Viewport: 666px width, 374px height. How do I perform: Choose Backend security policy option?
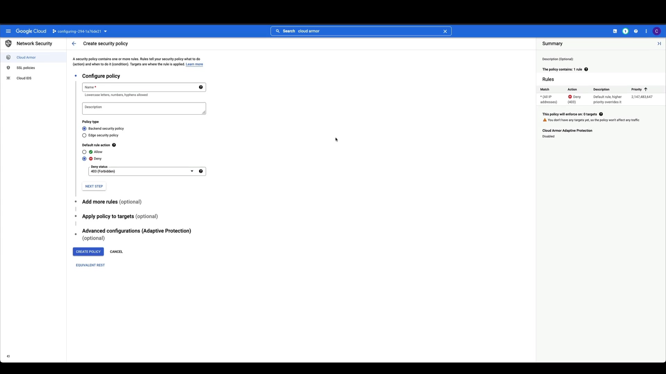[84, 128]
